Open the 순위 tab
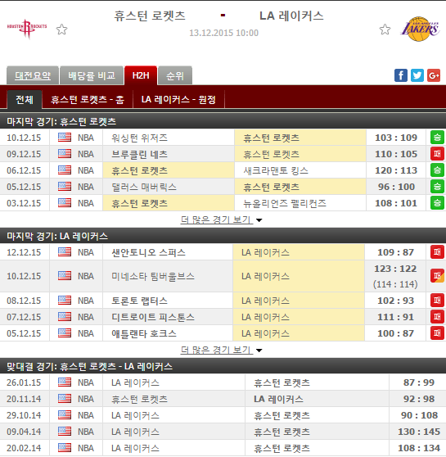The width and height of the screenshot is (446, 457). point(175,76)
